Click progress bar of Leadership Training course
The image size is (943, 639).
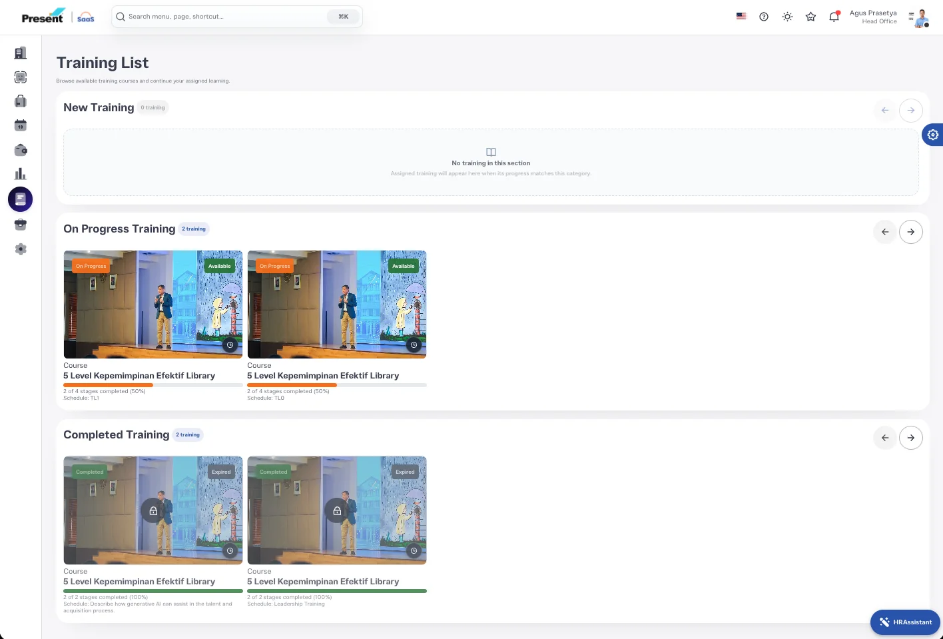(x=337, y=591)
